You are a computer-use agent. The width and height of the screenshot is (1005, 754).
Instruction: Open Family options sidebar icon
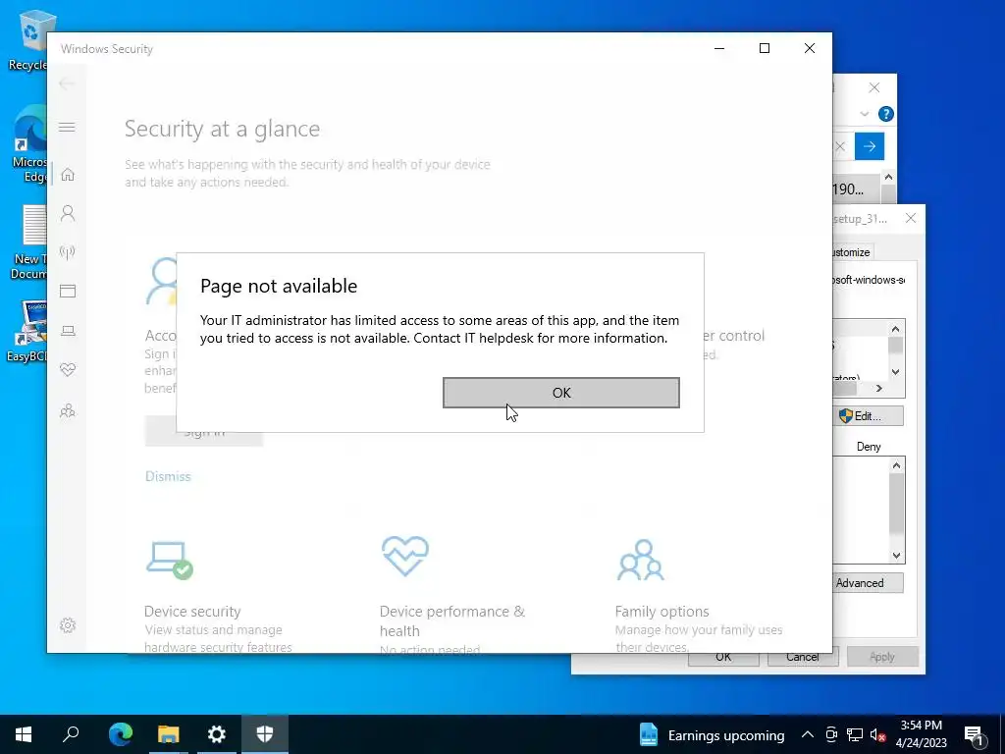coord(68,411)
